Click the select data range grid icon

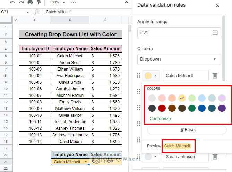(x=215, y=33)
